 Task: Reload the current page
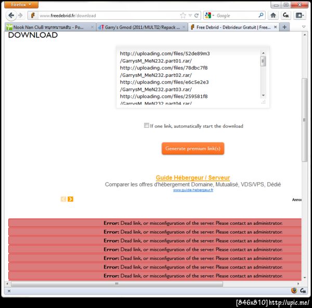click(x=197, y=16)
